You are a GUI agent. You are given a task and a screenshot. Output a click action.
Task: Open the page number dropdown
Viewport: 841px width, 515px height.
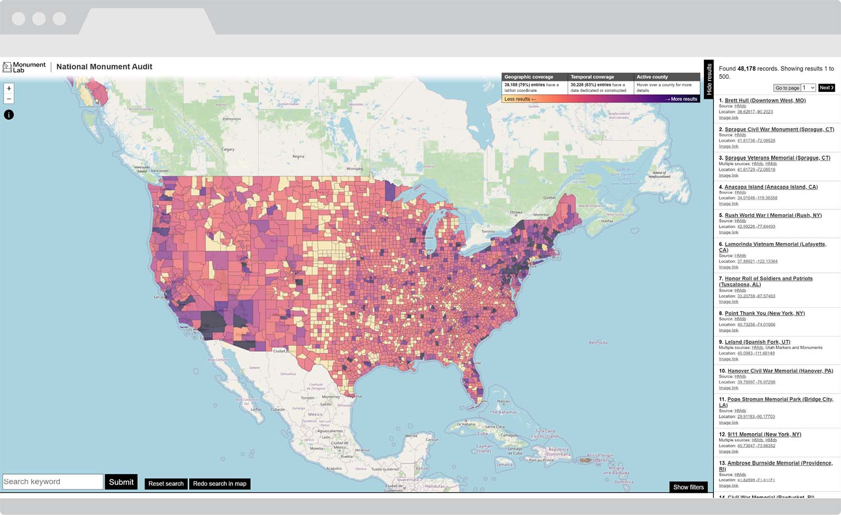(x=808, y=88)
